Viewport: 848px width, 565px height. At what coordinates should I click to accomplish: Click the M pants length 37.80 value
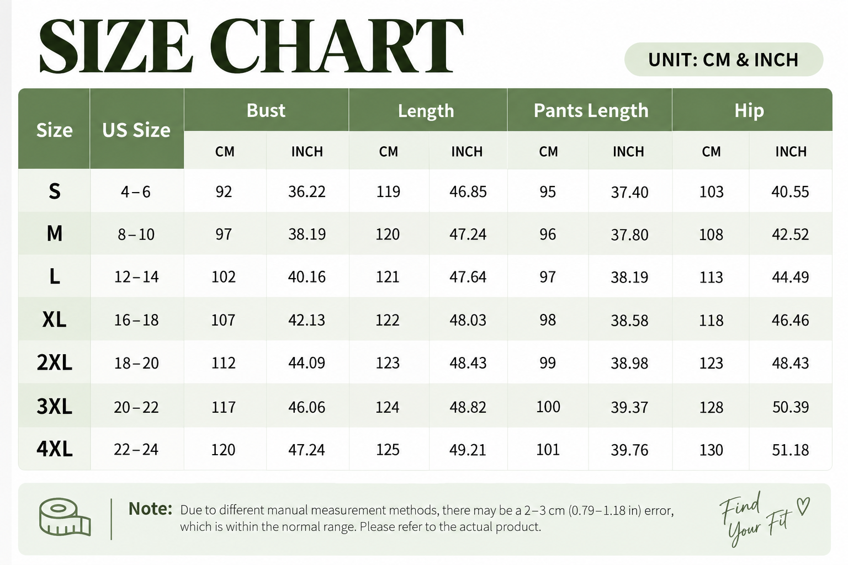[x=629, y=234]
